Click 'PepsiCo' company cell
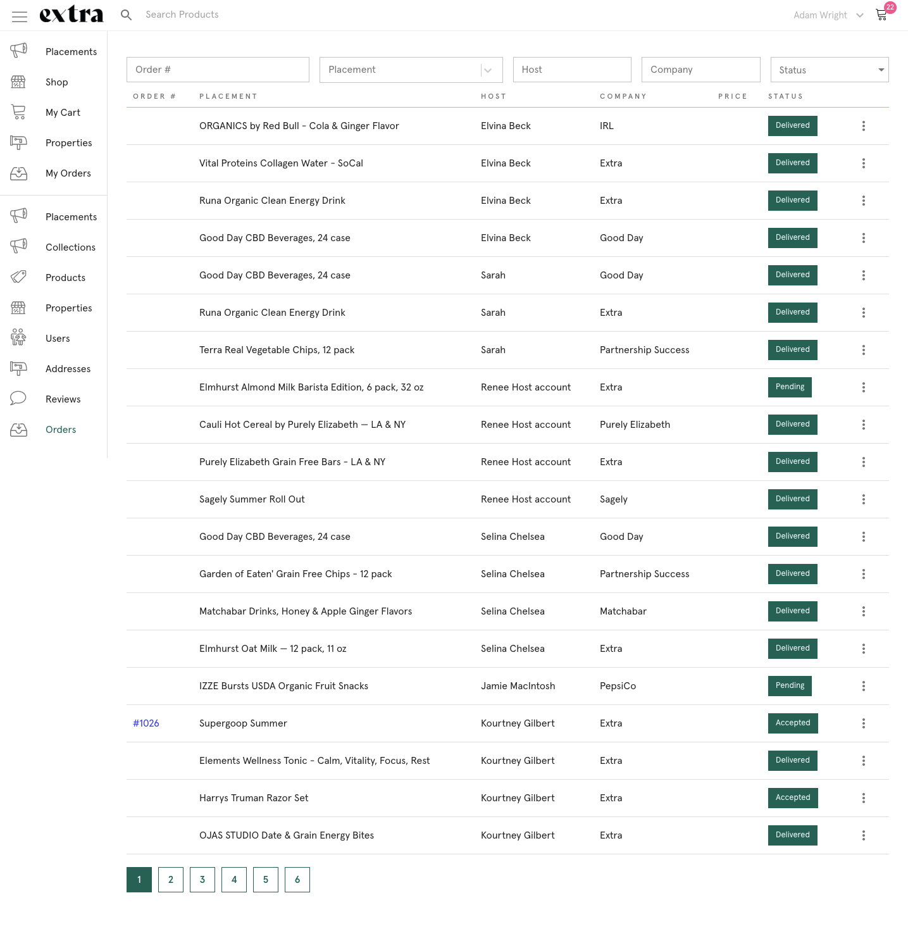 tap(618, 686)
